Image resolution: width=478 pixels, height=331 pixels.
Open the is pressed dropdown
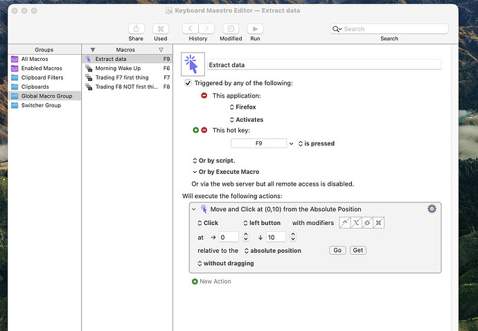click(317, 143)
